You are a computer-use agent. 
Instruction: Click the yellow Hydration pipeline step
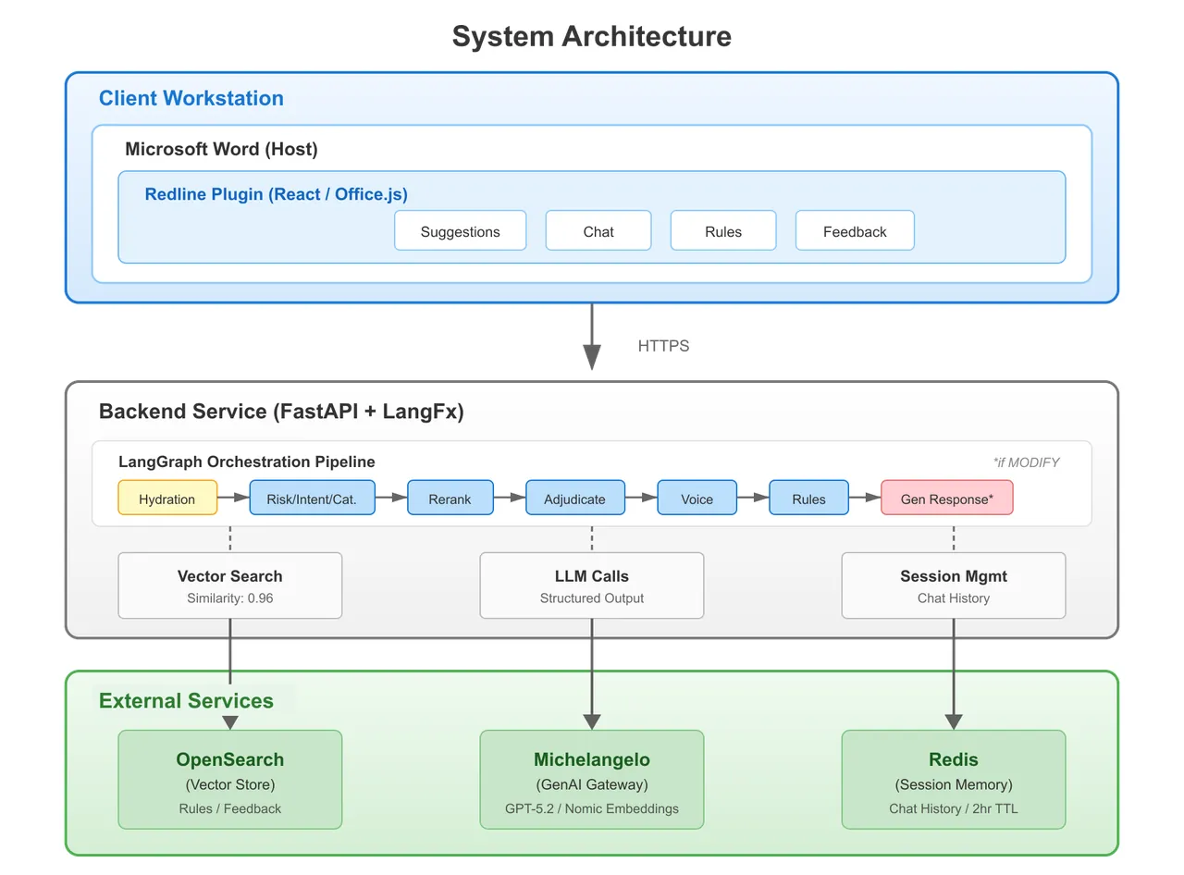point(167,498)
